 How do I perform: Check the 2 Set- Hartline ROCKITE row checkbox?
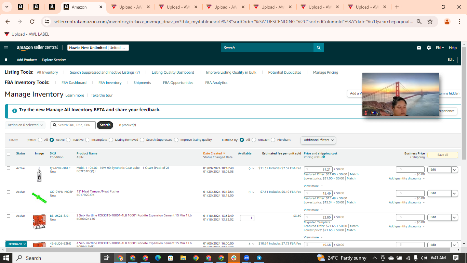pyautogui.click(x=9, y=216)
